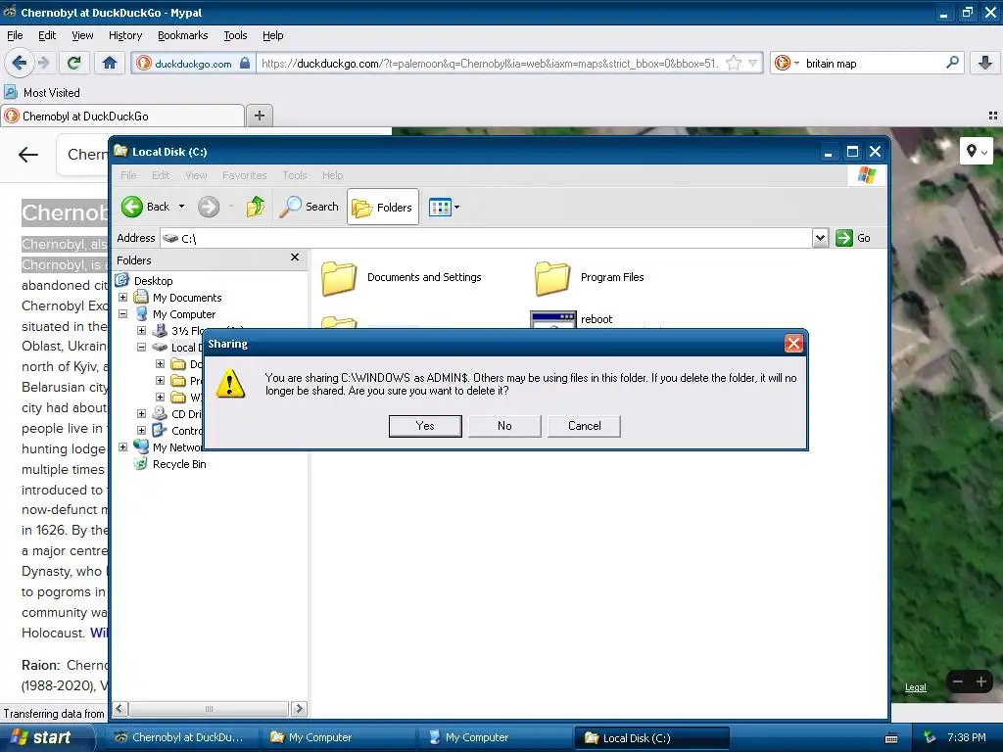The width and height of the screenshot is (1003, 752).
Task: Select Recycle Bin in folder tree
Action: (179, 464)
